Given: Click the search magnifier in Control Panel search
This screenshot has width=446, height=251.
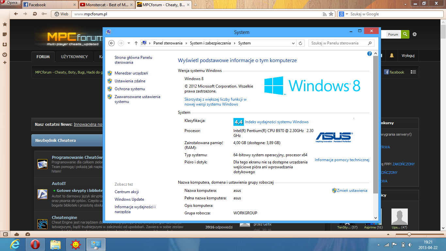Looking at the screenshot, I should (x=370, y=43).
